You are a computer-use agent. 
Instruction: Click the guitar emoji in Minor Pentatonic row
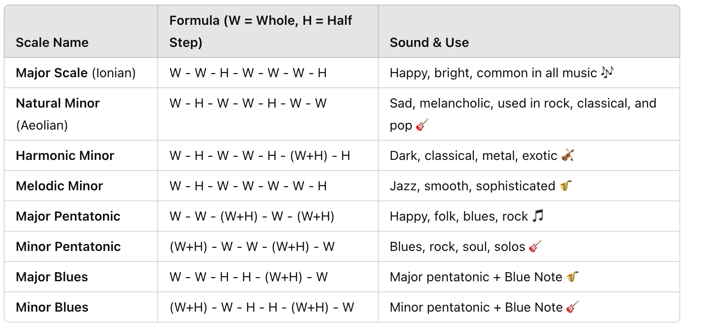(x=535, y=246)
